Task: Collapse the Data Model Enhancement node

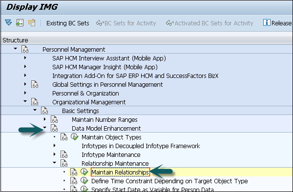Action: pyautogui.click(x=44, y=128)
